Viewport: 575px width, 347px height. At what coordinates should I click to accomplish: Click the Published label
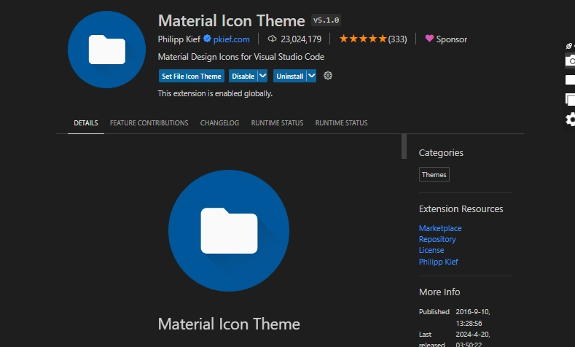tap(434, 312)
